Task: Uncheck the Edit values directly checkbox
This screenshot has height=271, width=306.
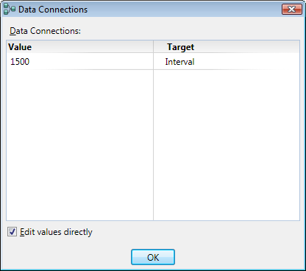Action: coord(12,232)
